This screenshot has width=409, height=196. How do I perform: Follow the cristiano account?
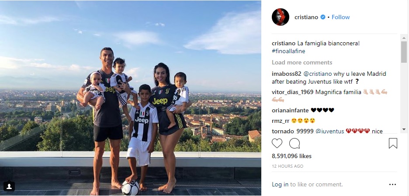click(x=341, y=17)
